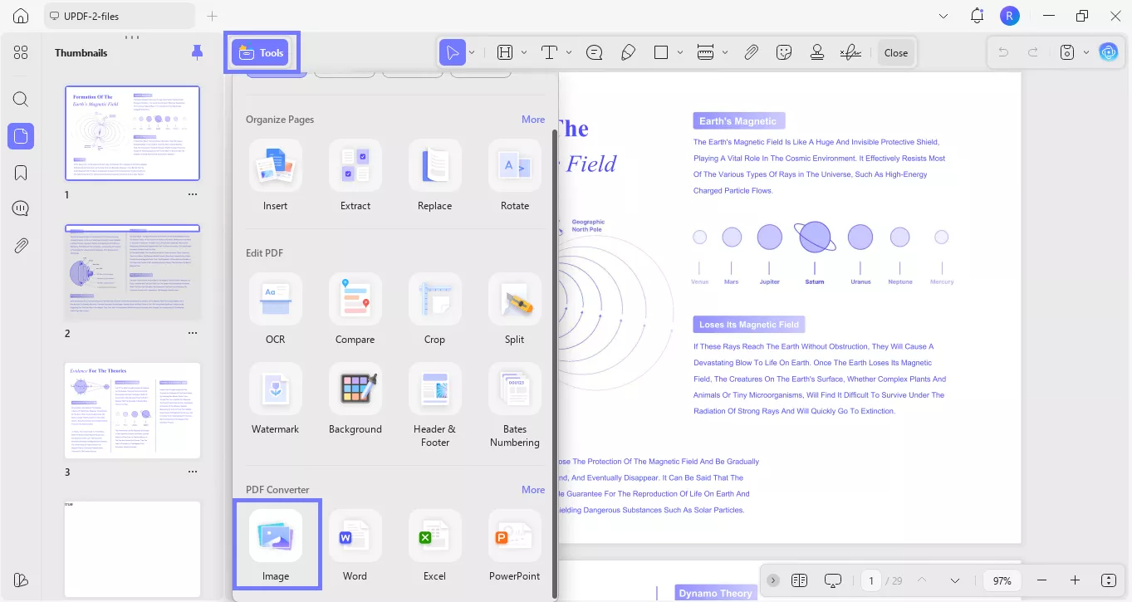Toggle the pin on the Thumbnails panel
This screenshot has height=602, width=1132.
click(x=197, y=52)
